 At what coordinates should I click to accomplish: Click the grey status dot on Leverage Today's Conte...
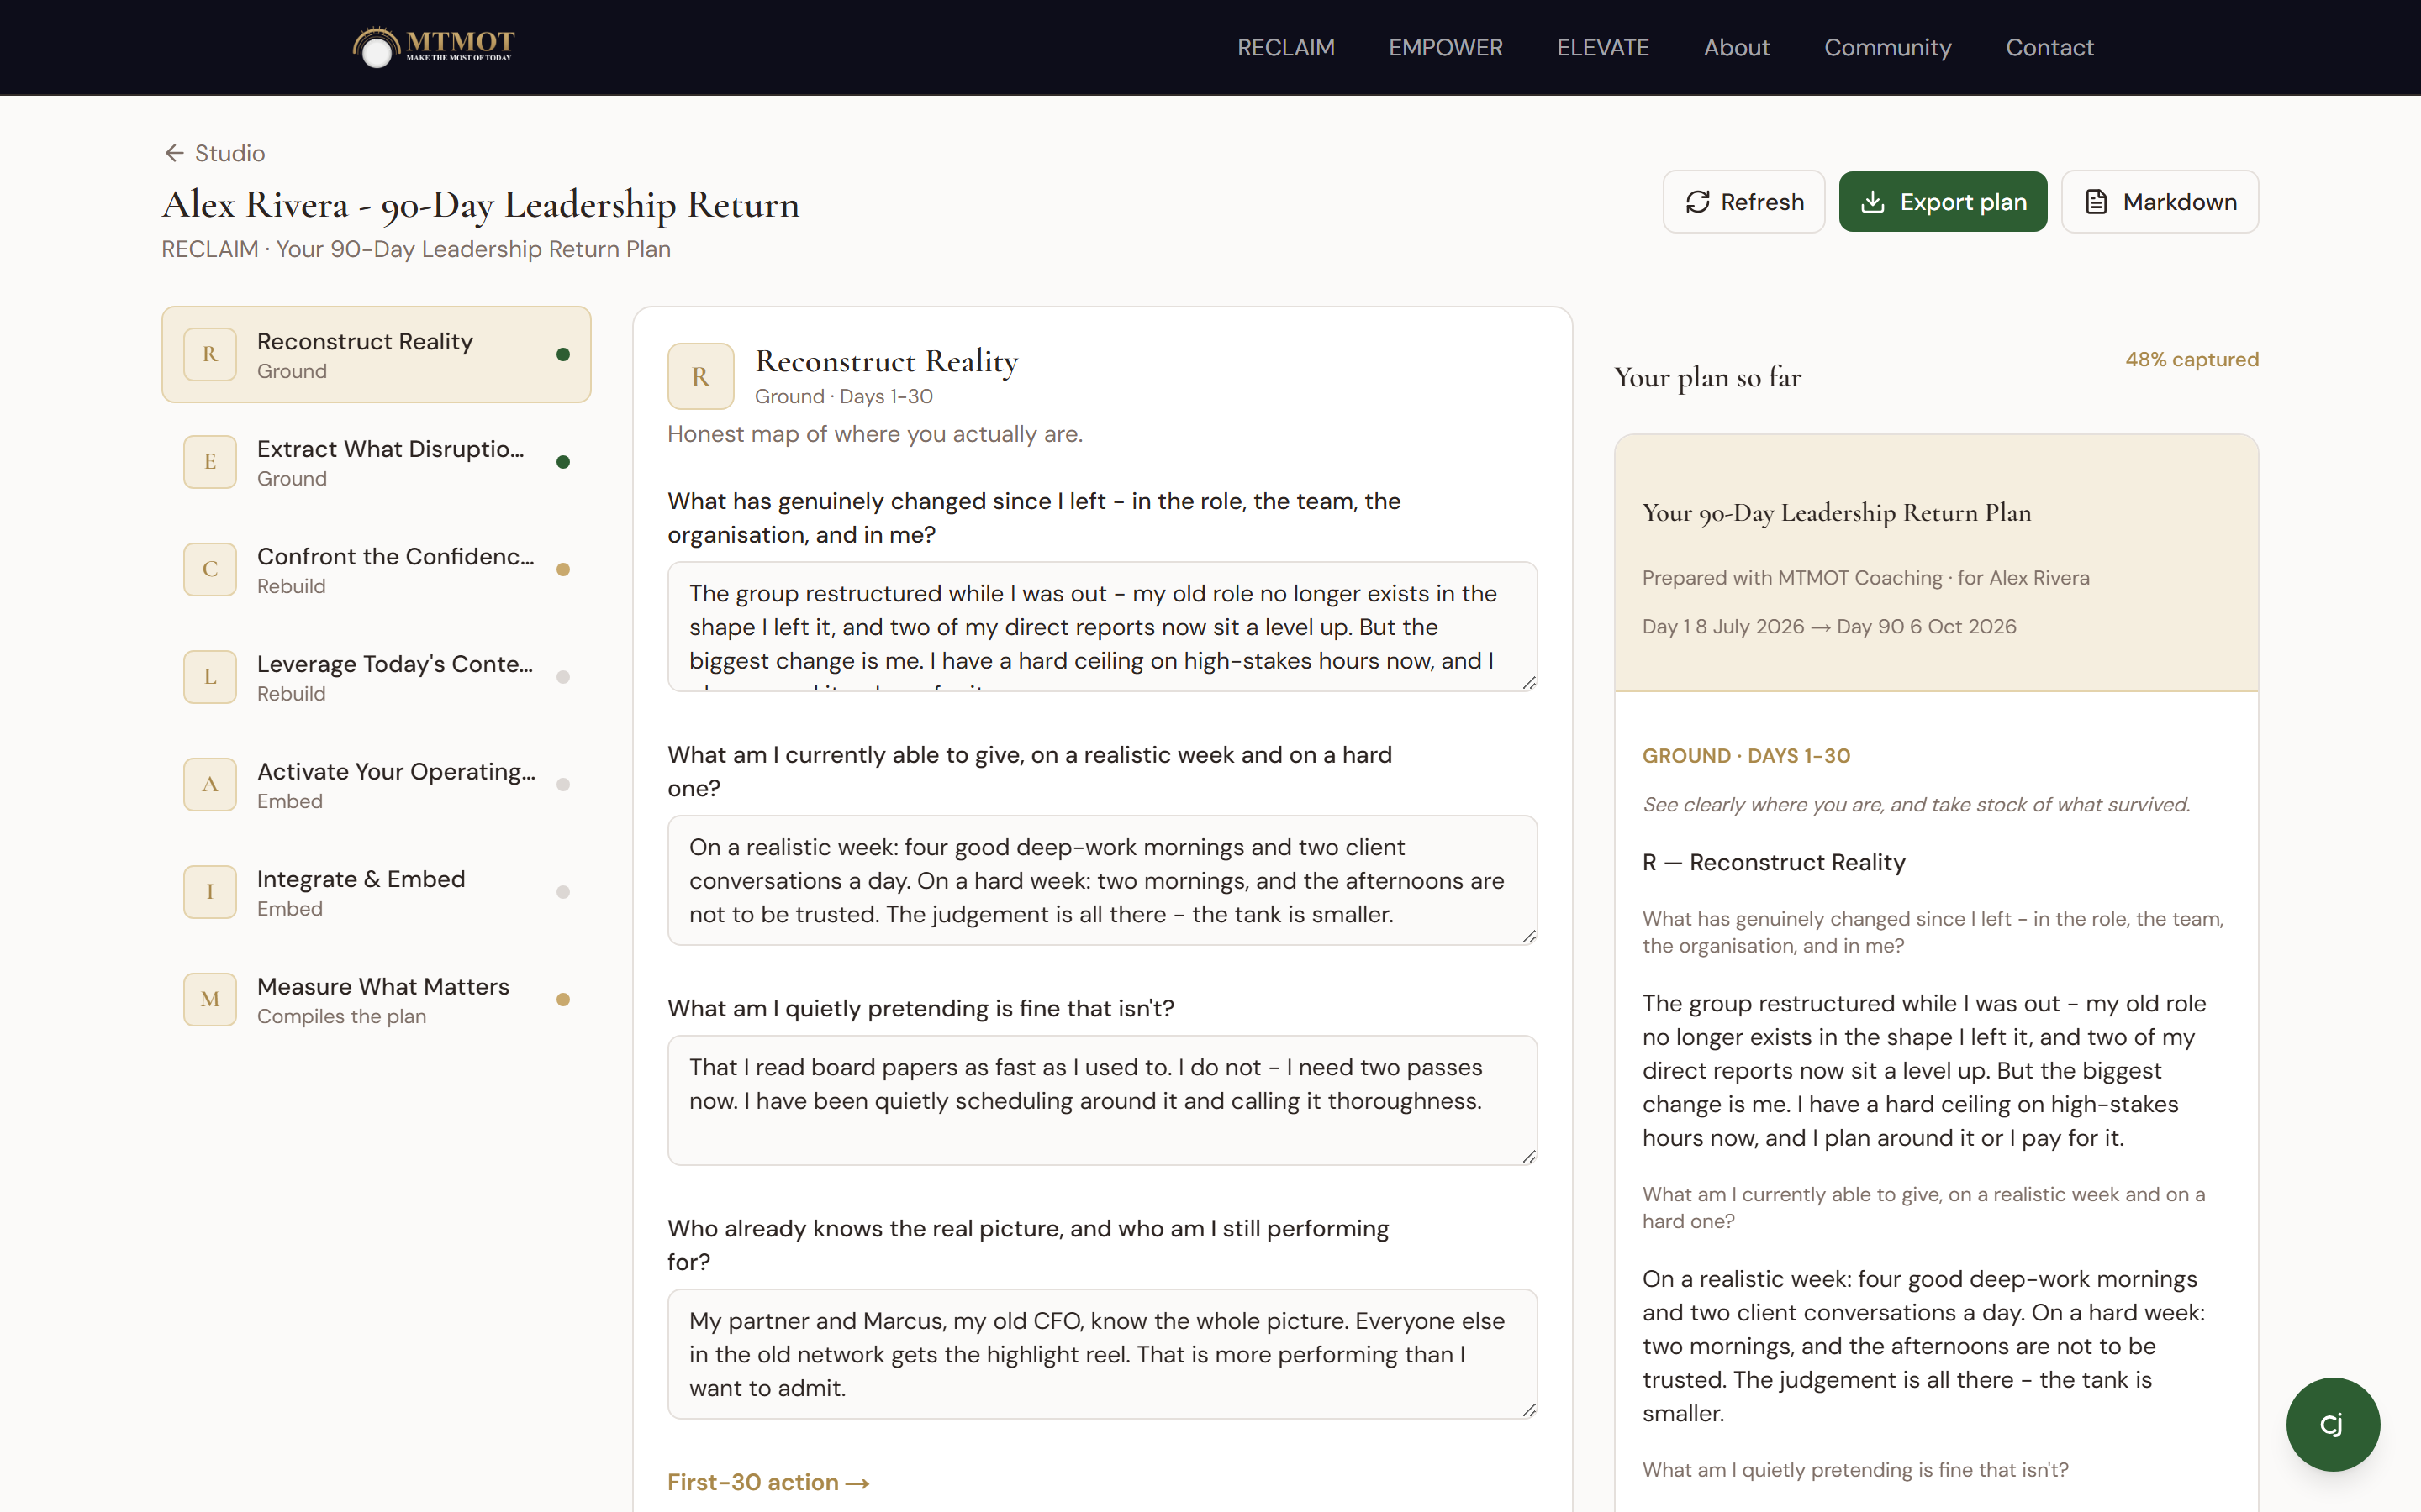click(563, 677)
